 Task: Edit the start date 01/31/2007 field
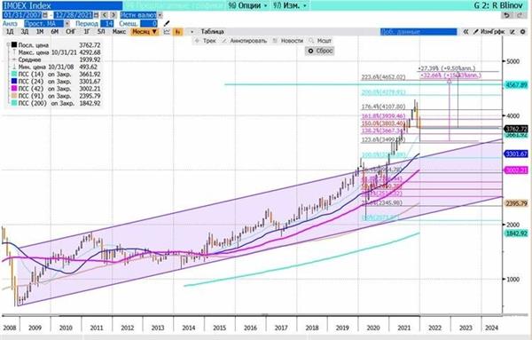tap(22, 15)
